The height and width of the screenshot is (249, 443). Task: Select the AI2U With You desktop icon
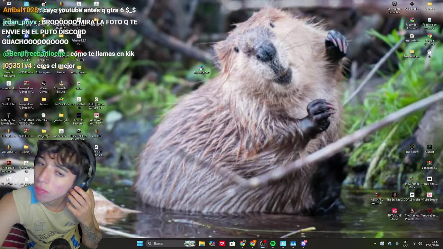96,118
